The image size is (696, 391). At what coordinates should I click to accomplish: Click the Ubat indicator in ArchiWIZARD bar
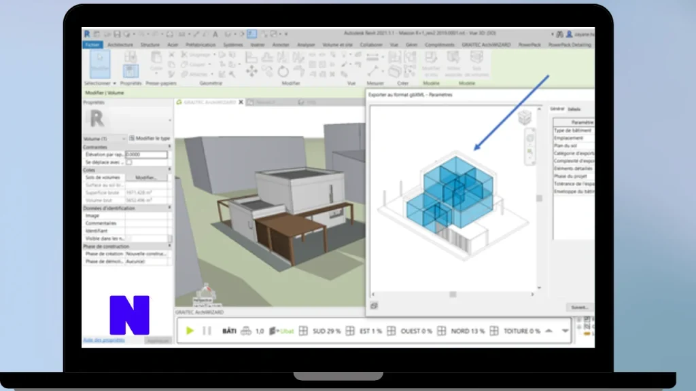(281, 331)
